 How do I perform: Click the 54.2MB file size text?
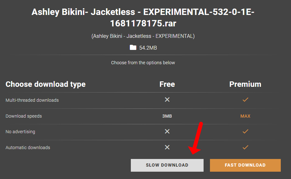[148, 48]
